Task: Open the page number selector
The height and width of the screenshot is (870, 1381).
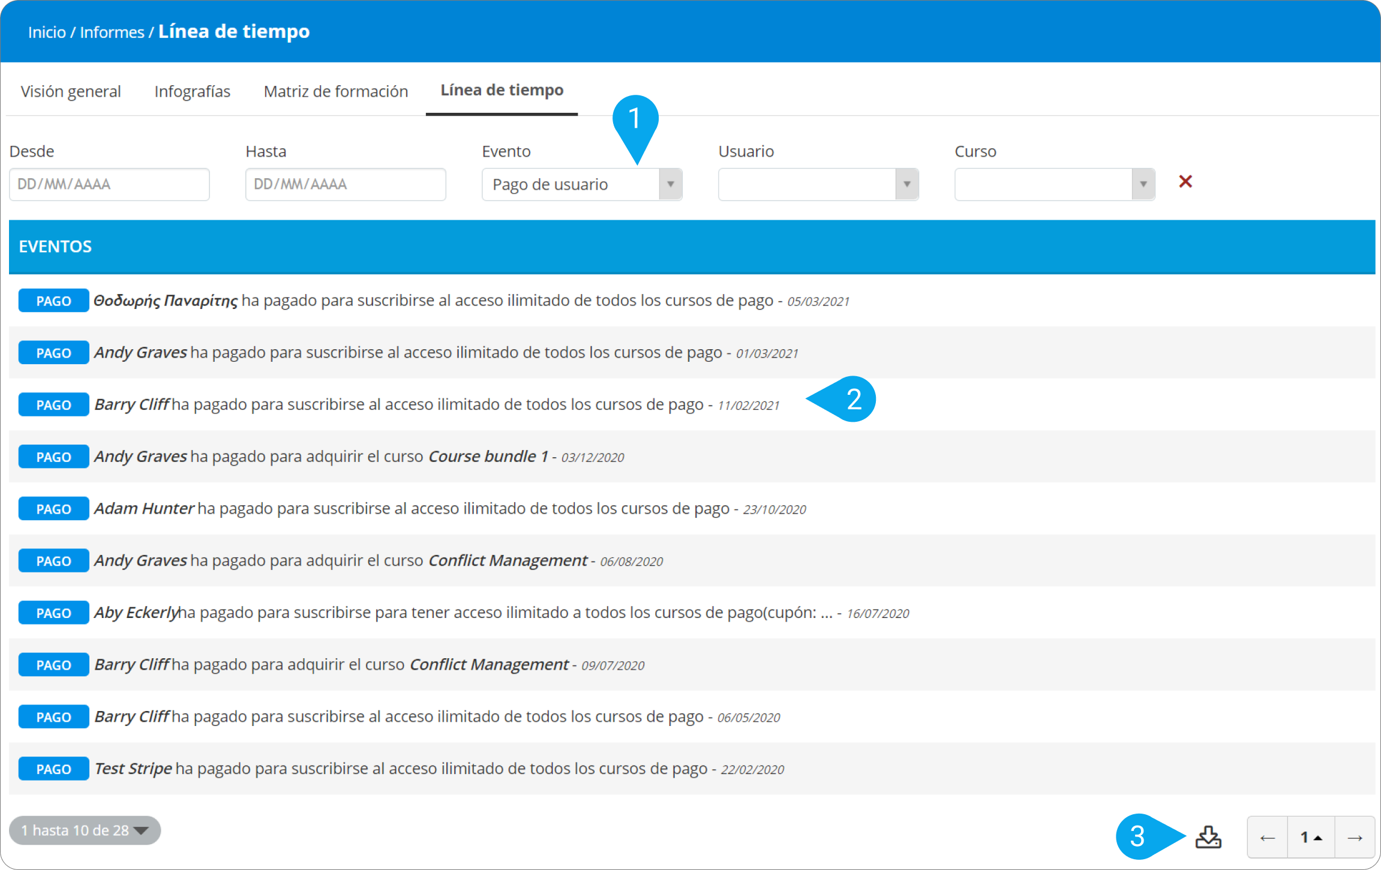Action: click(x=1311, y=838)
